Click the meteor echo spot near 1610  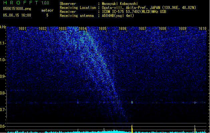[x=195, y=103]
